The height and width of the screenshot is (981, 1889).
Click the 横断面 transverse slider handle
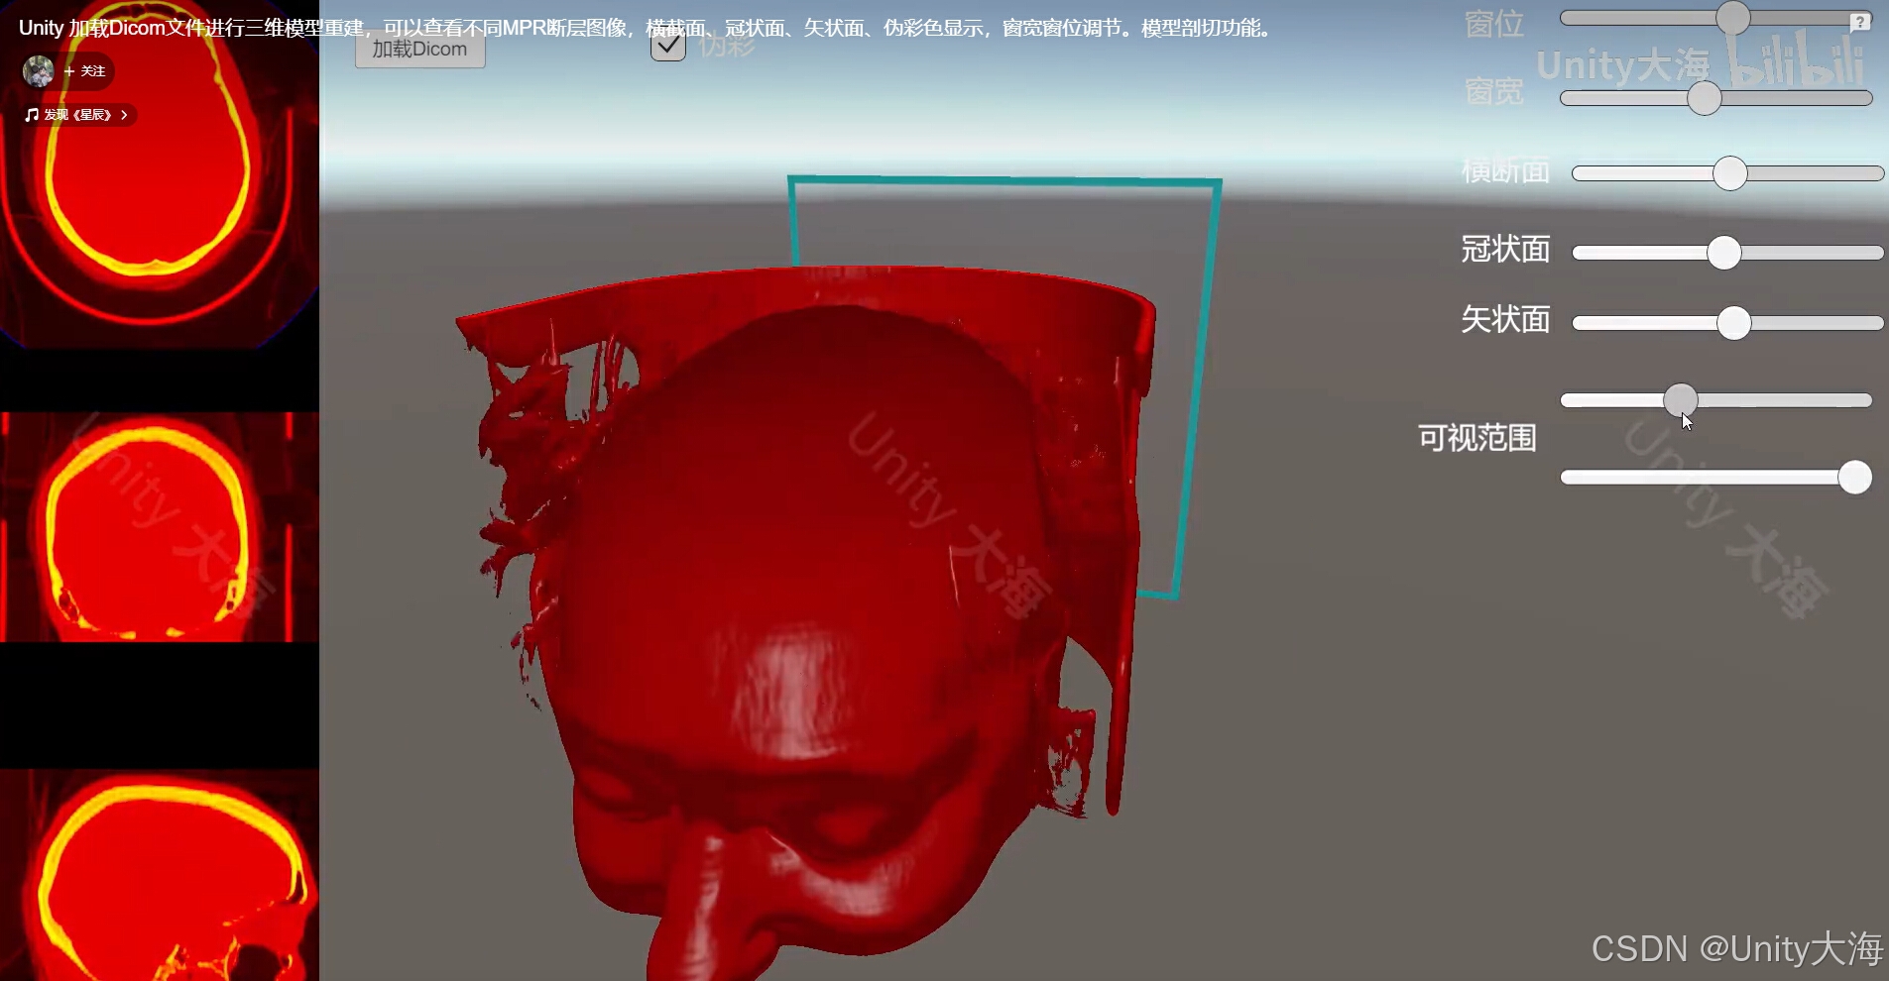click(1730, 172)
